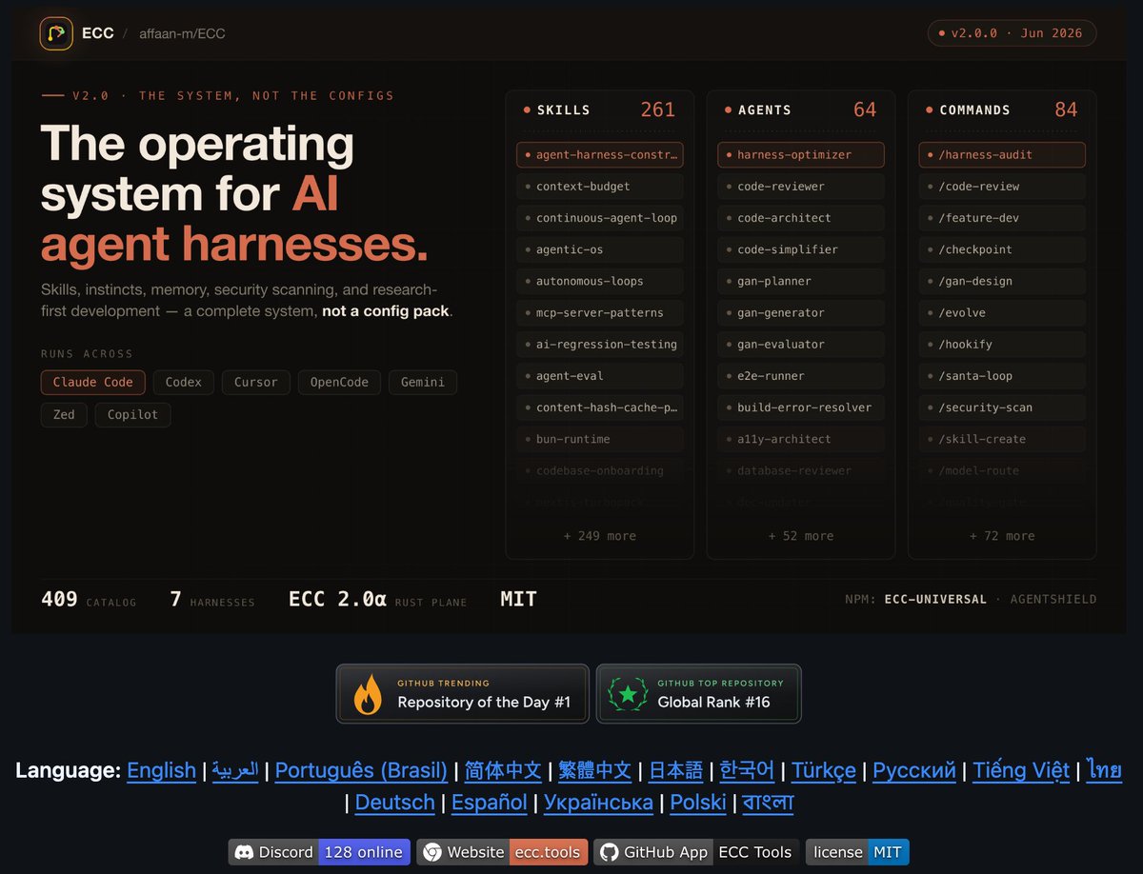Click the flame icon on trending badge

pos(368,694)
